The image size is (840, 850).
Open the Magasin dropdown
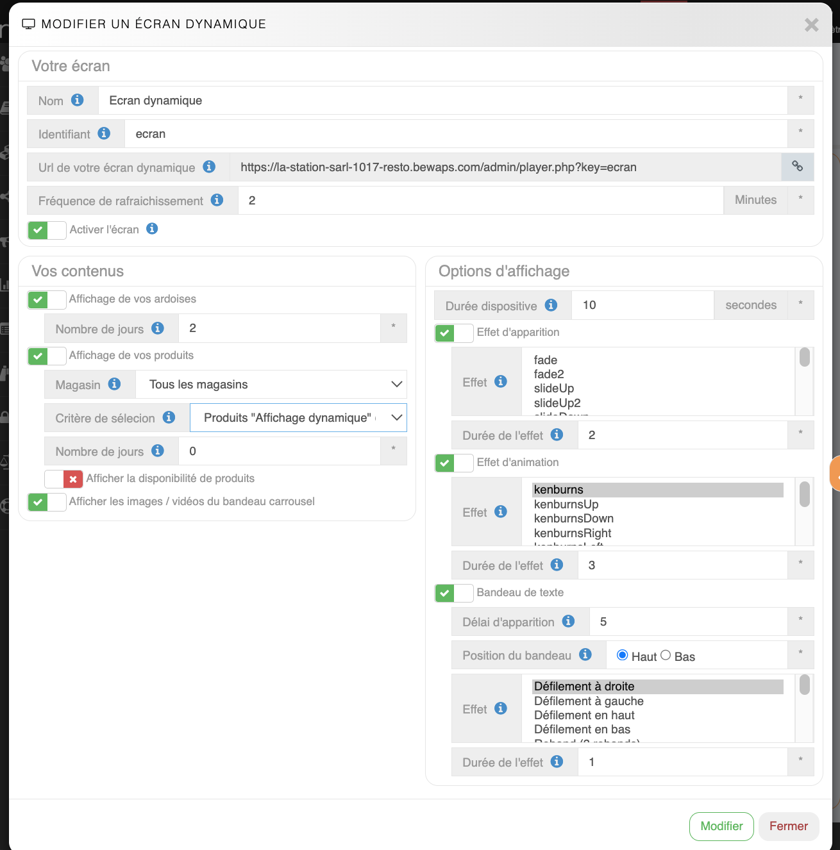pyautogui.click(x=271, y=385)
